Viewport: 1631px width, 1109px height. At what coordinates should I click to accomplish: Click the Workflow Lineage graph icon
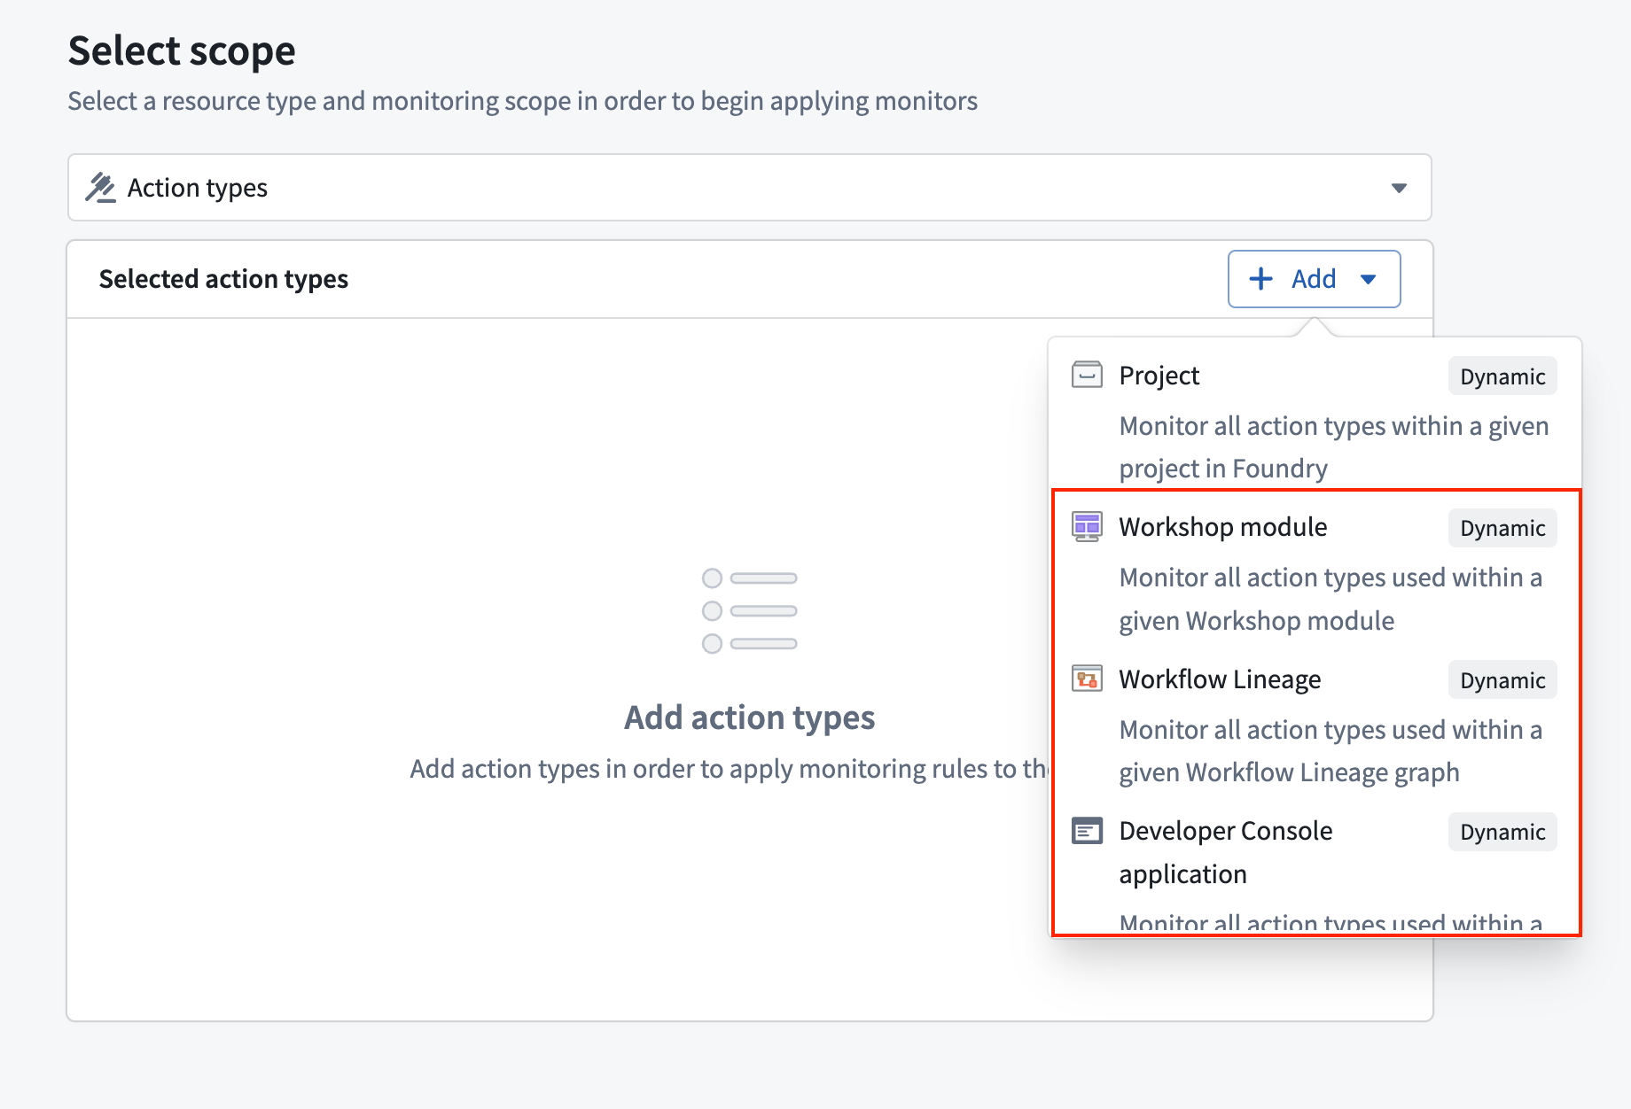point(1086,679)
